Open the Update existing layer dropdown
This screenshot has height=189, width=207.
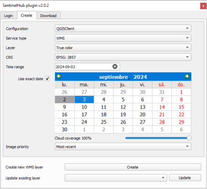point(116,178)
